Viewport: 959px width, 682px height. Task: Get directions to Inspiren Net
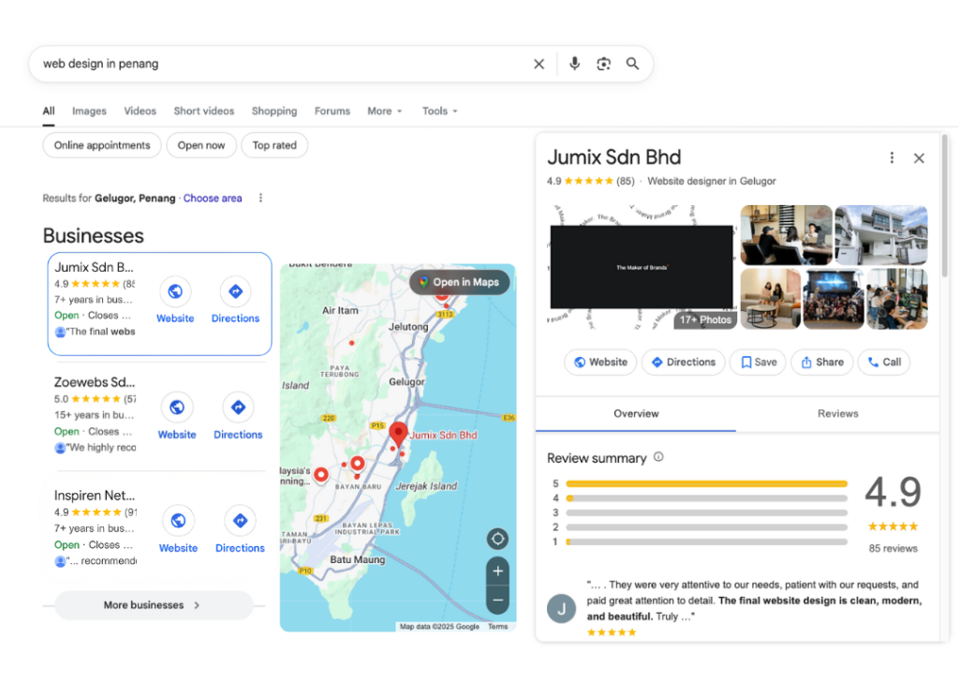(x=240, y=521)
